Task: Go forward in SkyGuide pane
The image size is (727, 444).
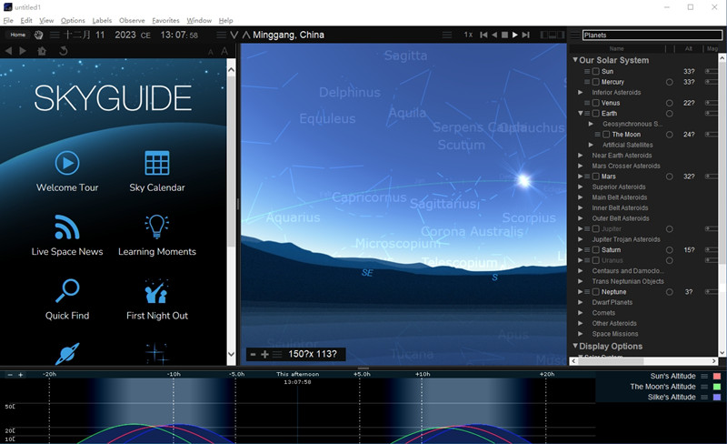Action: (x=23, y=51)
